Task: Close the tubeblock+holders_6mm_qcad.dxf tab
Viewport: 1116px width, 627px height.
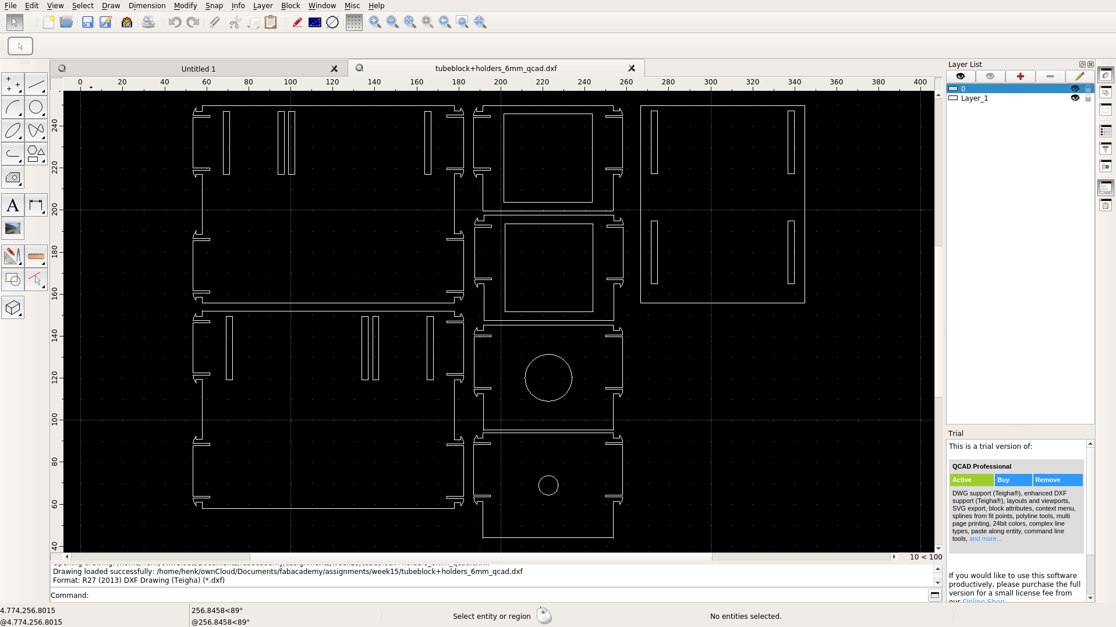Action: tap(632, 68)
